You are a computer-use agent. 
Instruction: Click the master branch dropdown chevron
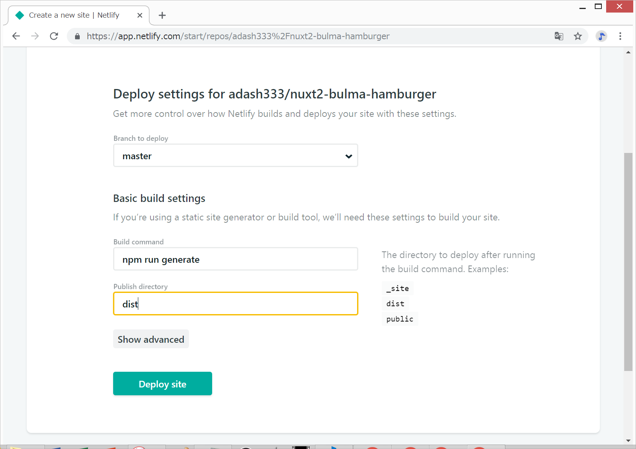pos(348,156)
